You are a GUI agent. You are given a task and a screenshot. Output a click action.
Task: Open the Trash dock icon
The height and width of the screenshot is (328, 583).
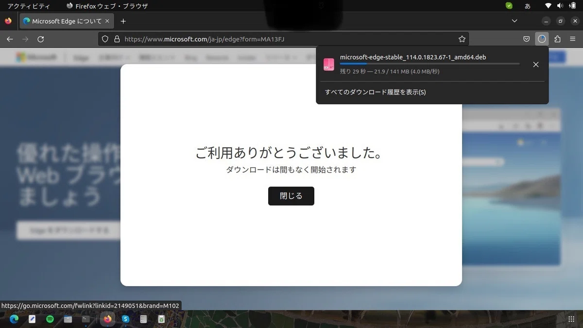[x=161, y=319]
